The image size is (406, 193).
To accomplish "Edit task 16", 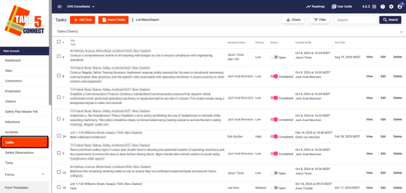I will click(383, 187).
